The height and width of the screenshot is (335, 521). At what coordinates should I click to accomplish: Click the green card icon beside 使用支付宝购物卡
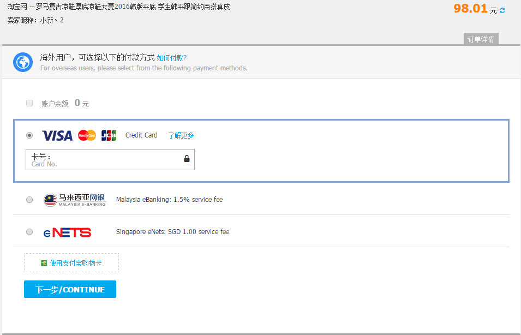pos(44,263)
